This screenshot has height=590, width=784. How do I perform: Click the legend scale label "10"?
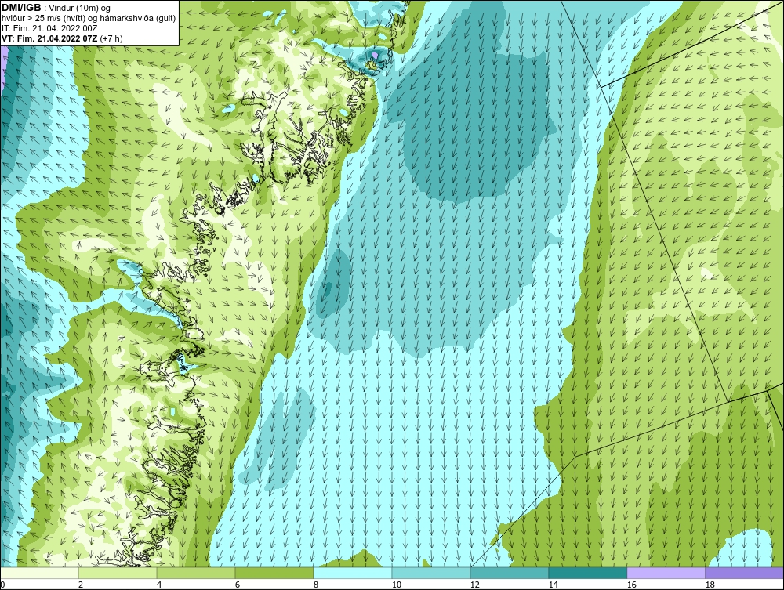[x=397, y=585]
